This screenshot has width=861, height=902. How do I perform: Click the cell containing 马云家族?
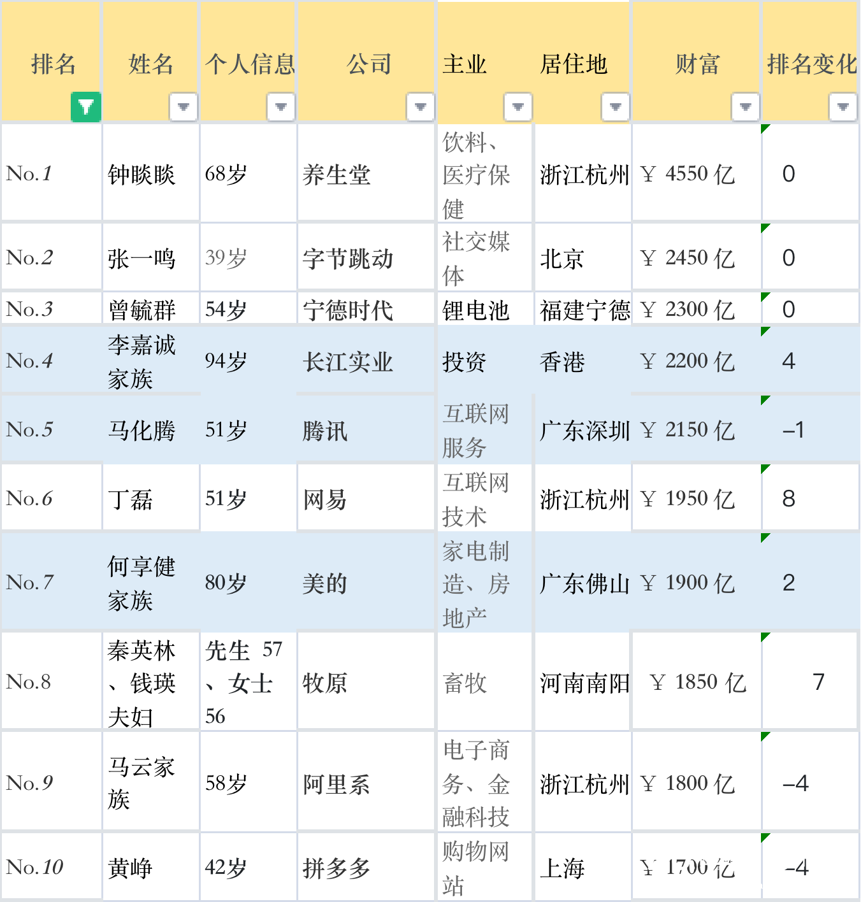point(151,782)
